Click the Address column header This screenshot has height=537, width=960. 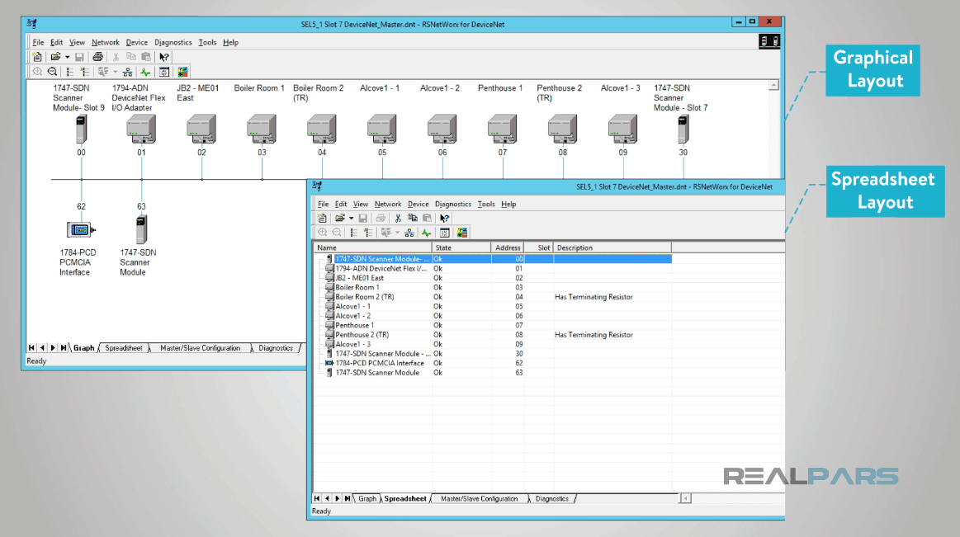[x=508, y=247]
